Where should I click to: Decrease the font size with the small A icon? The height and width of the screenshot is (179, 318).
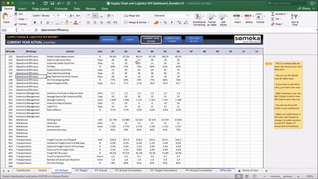[78, 15]
